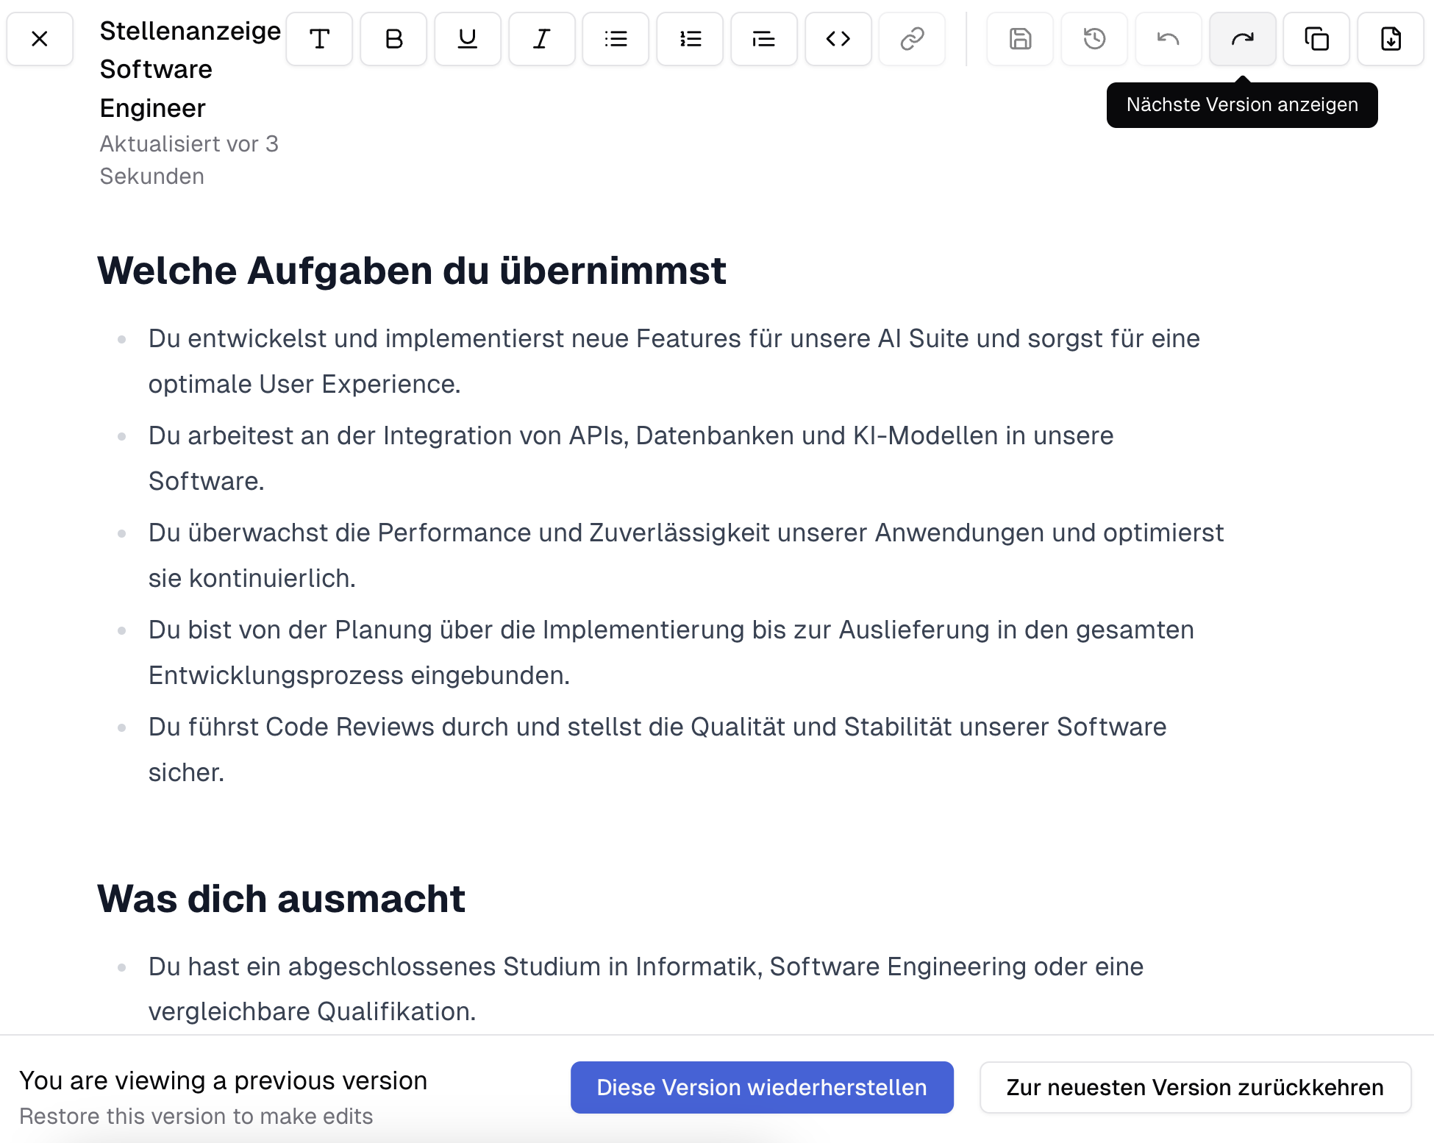Open the insert link tool
Screen dimensions: 1434x1143
912,39
